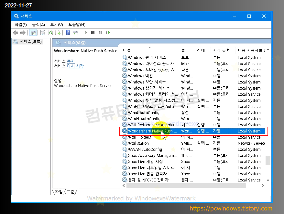Click the Pause Service icon
Screen dimensions: 284x214
click(100, 33)
